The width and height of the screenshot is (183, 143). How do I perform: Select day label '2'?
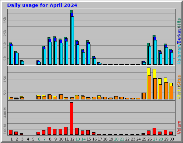[17, 139]
